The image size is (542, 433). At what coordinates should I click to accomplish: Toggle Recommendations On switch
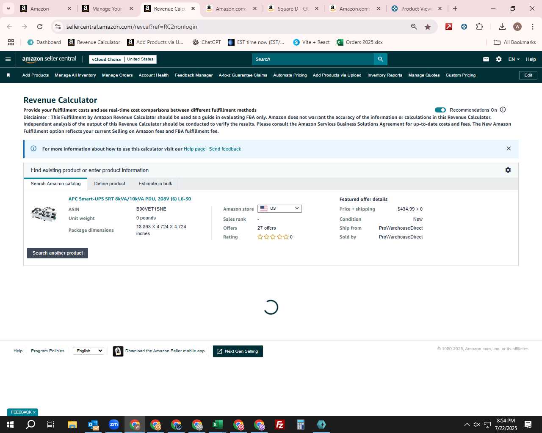click(x=440, y=110)
